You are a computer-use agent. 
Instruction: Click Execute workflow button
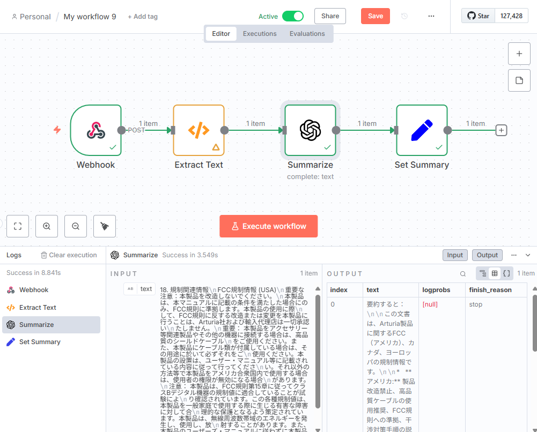[x=268, y=226]
